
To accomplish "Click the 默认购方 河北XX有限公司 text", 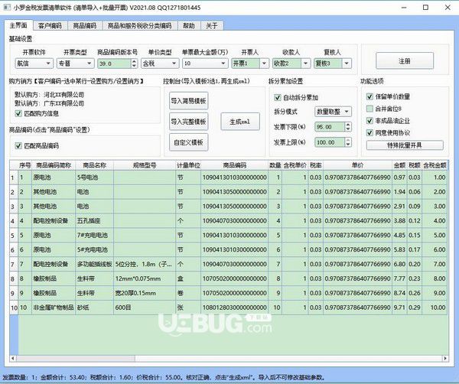I will point(50,95).
